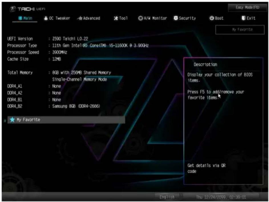Image resolution: width=269 pixels, height=202 pixels.
Task: Click the Security shield icon
Action: coord(176,18)
